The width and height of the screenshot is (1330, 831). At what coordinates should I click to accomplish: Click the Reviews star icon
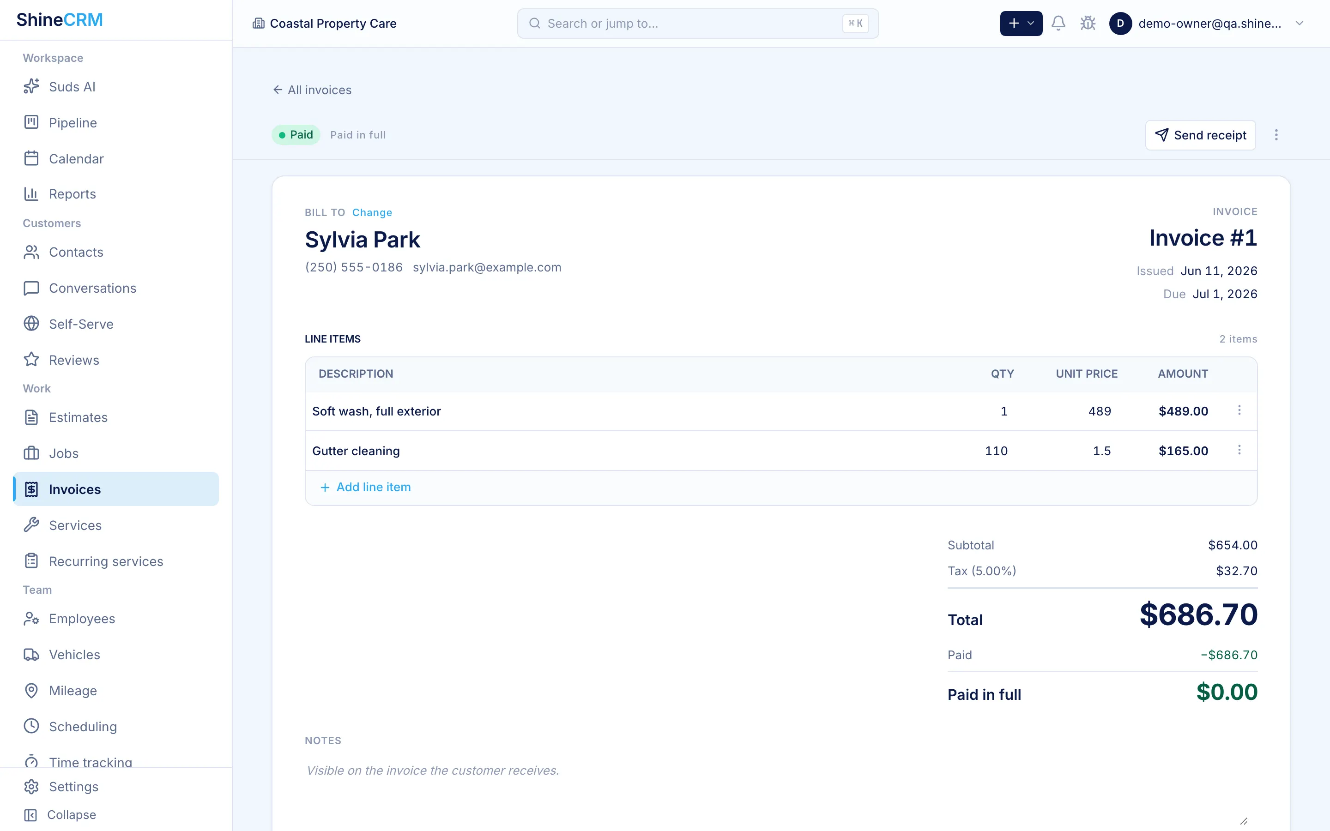[x=31, y=360]
